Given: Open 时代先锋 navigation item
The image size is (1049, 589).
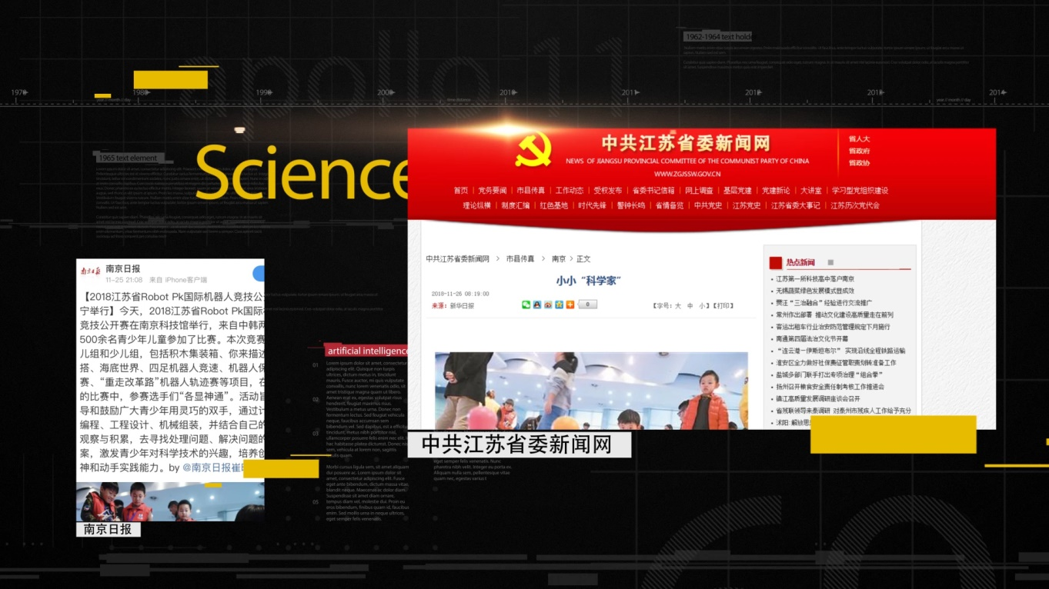Looking at the screenshot, I should [593, 205].
